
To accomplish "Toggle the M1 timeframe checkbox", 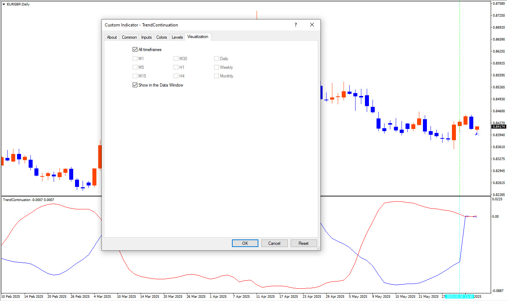I will point(135,58).
